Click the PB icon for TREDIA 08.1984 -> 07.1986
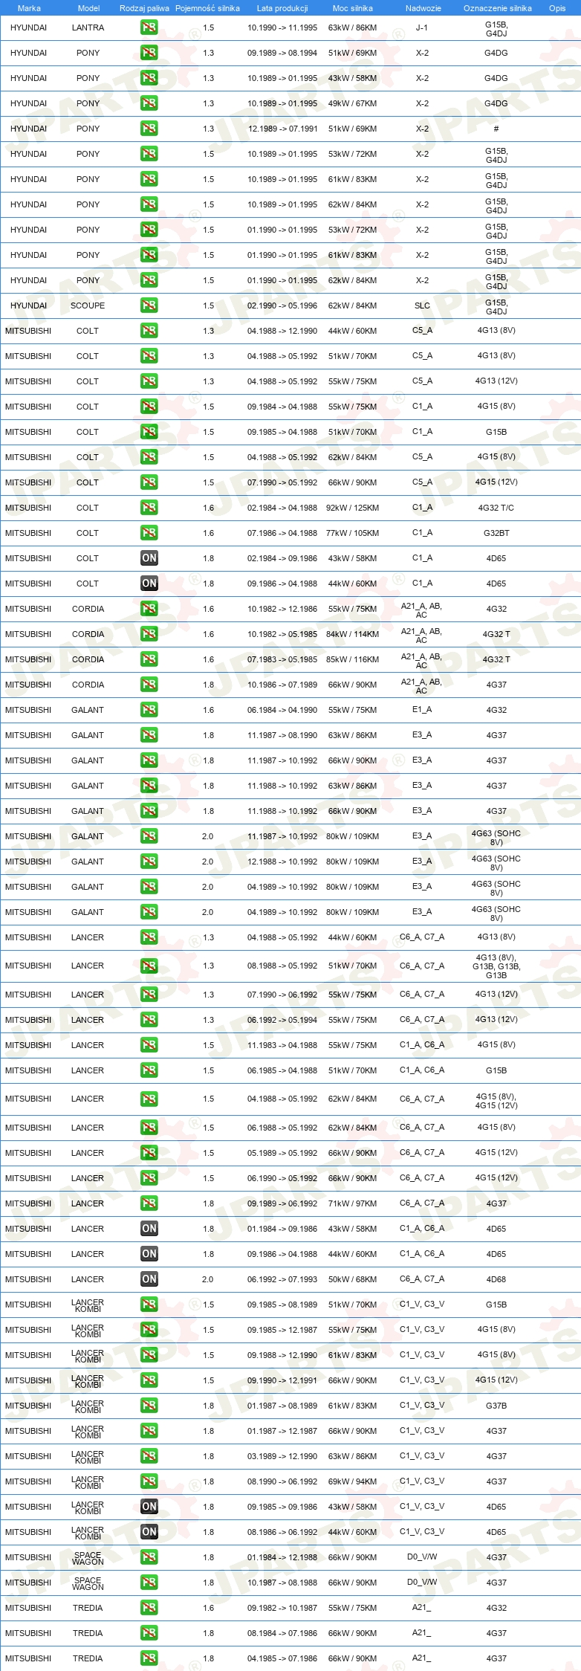The image size is (581, 1671). [x=149, y=1633]
